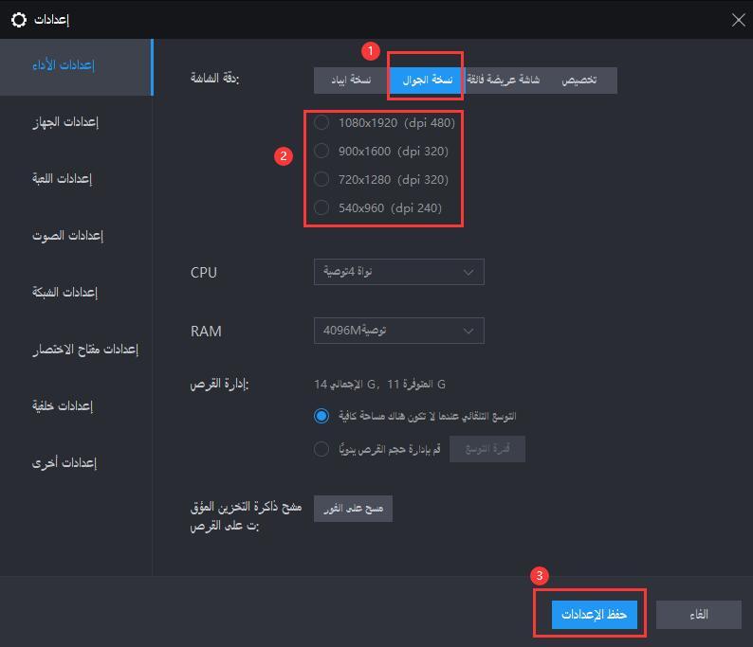Click the إدارة القرص disk management label
Screen dimensions: 753x647
point(219,385)
